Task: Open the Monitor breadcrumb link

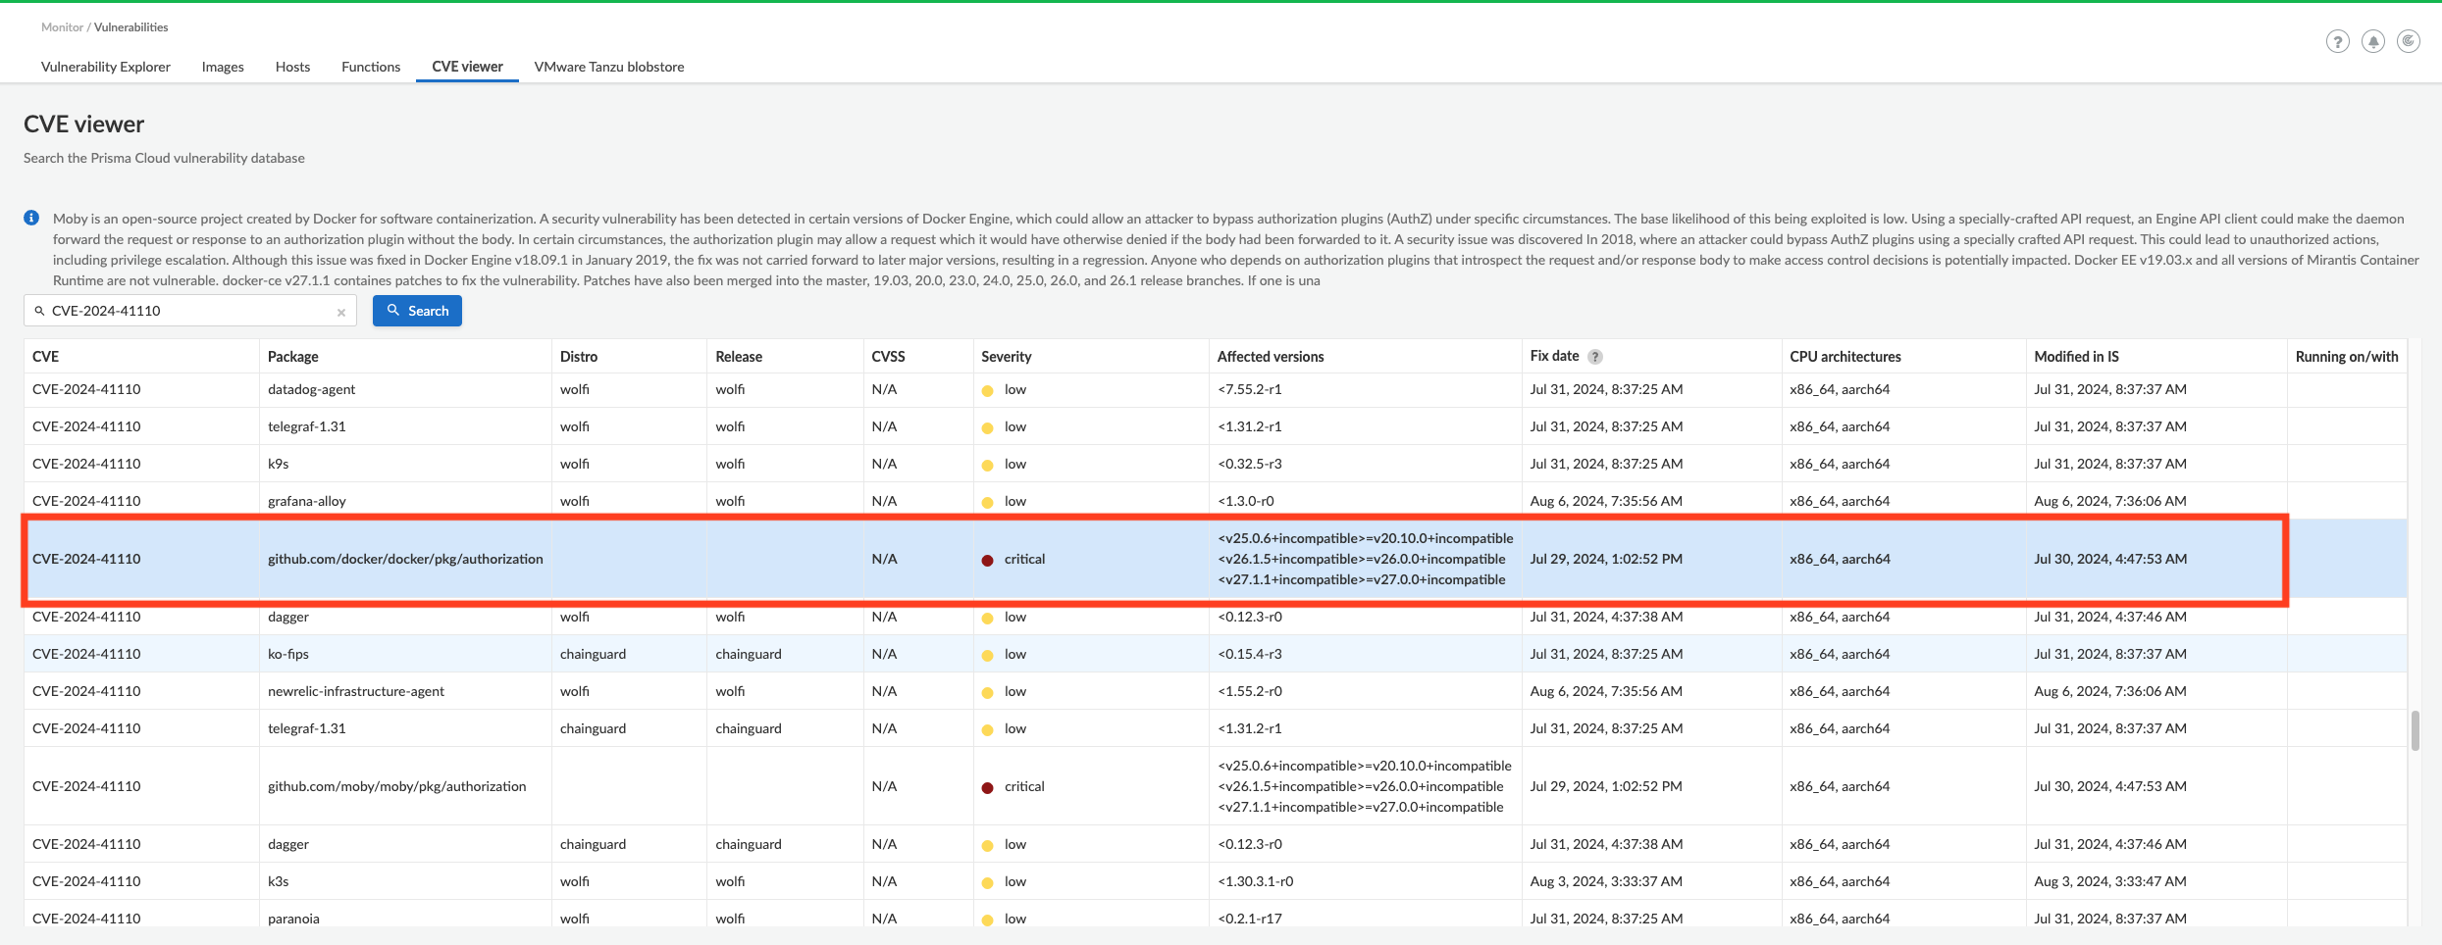Action: (62, 26)
